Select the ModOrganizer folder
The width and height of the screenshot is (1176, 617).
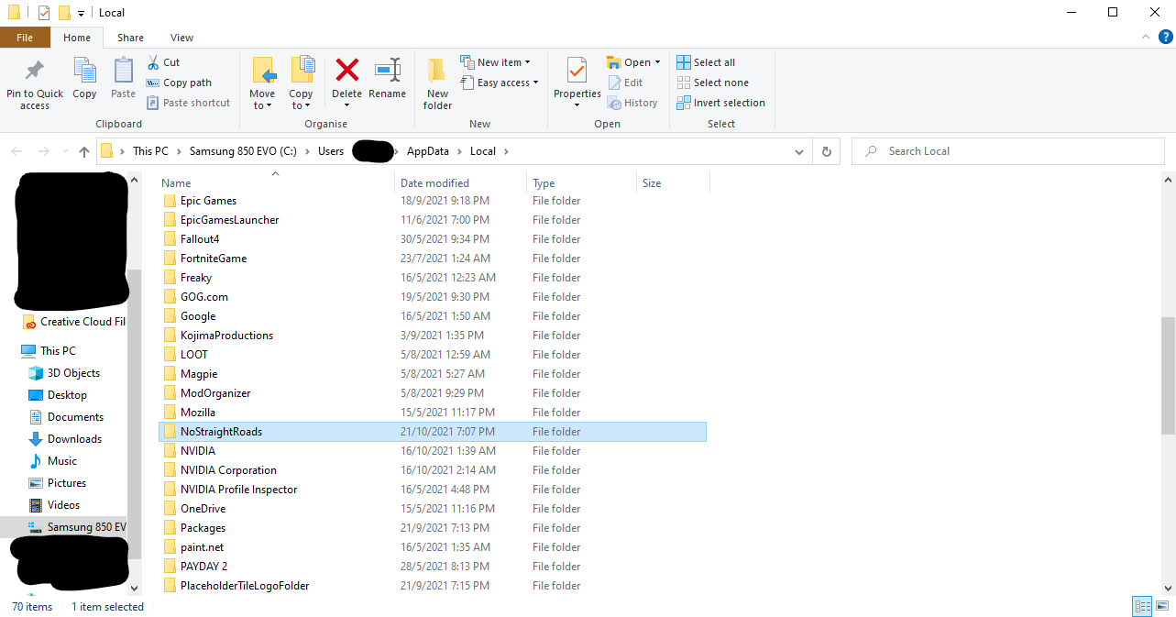point(433,393)
